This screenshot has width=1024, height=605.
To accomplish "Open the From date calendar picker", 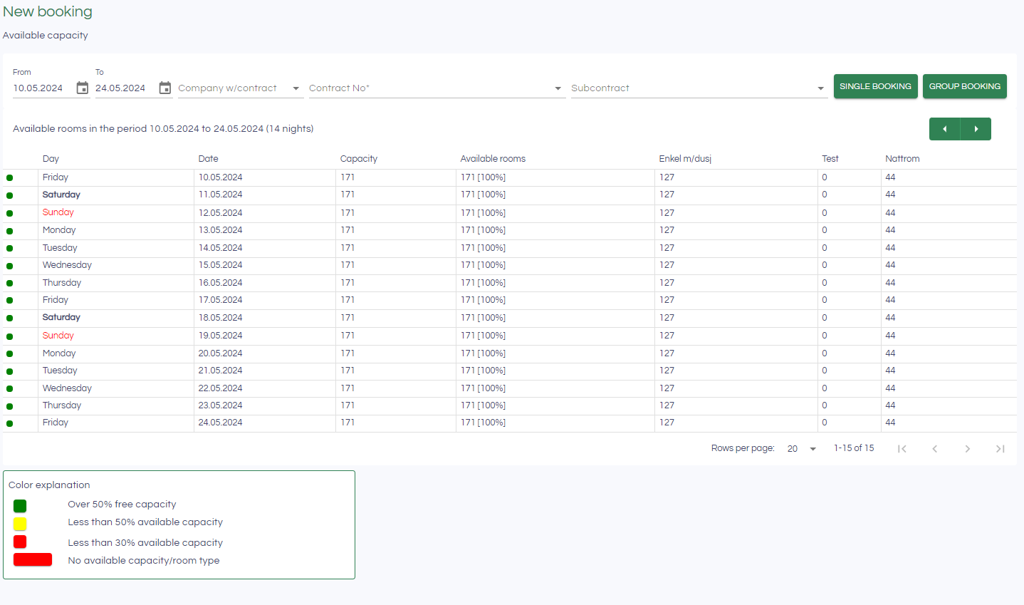I will (x=83, y=88).
